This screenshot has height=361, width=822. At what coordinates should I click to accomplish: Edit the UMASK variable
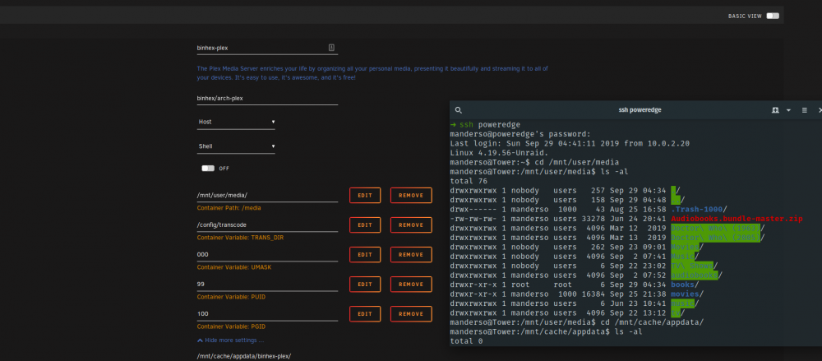(x=365, y=254)
